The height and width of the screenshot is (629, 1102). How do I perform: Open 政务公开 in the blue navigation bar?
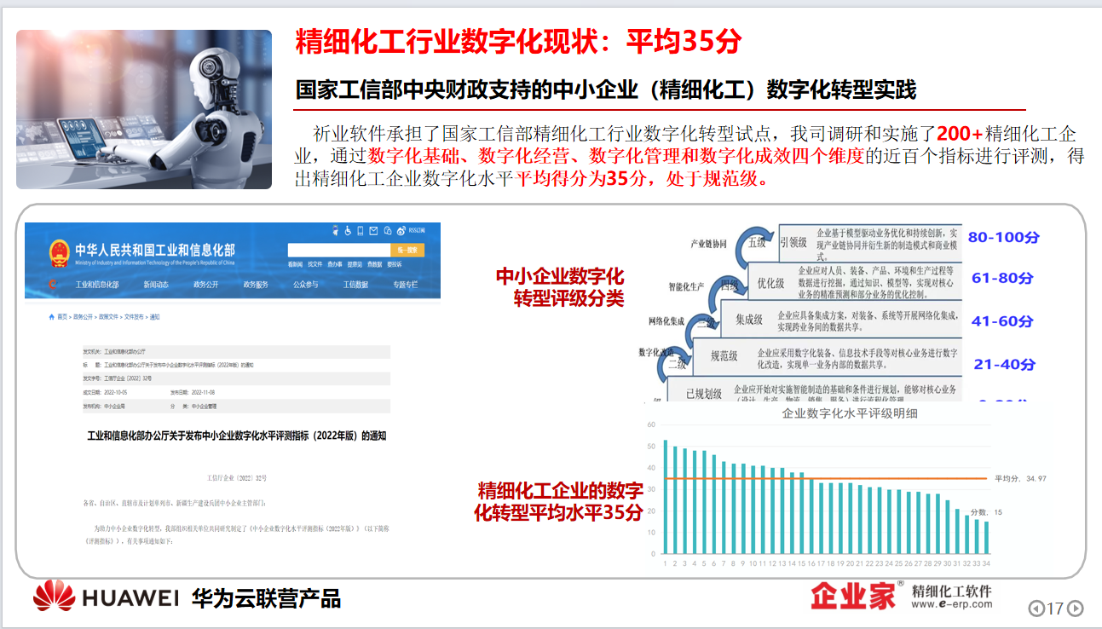point(206,285)
